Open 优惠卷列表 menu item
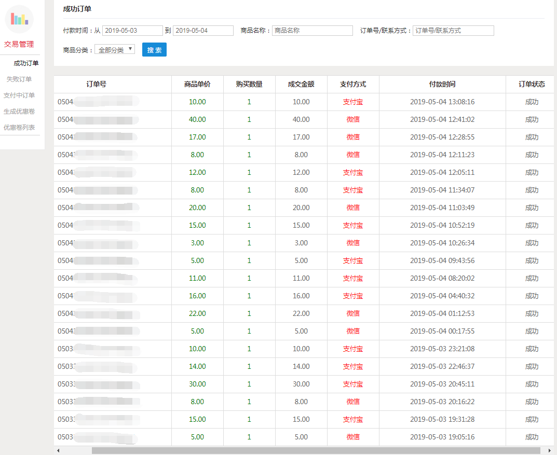Viewport: 557px width, 455px height. coord(19,128)
